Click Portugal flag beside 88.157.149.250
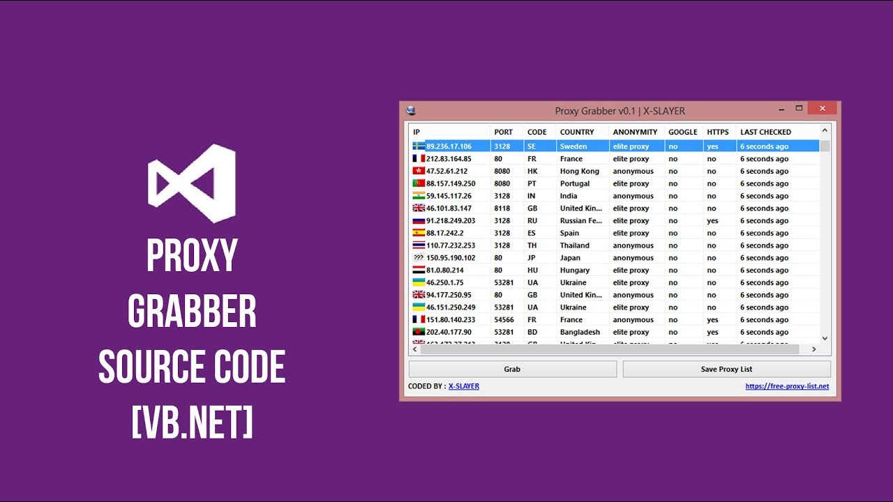The width and height of the screenshot is (893, 502). pos(419,183)
